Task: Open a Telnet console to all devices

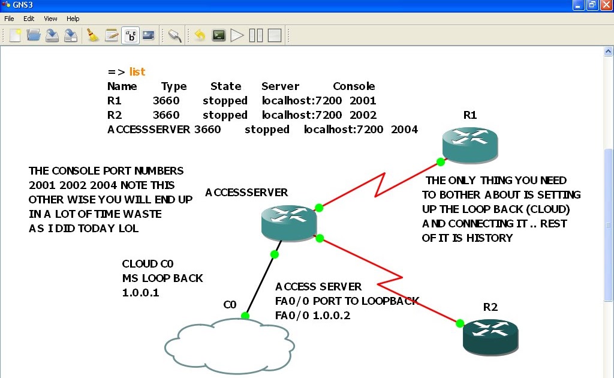Action: tap(218, 35)
